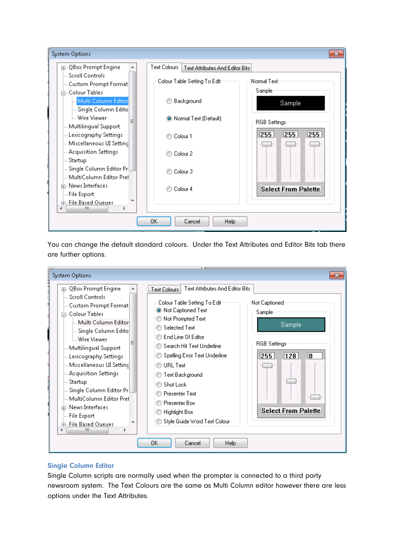
Task: Click upper tree vertical scrollbar down arrow
Action: pyautogui.click(x=133, y=201)
